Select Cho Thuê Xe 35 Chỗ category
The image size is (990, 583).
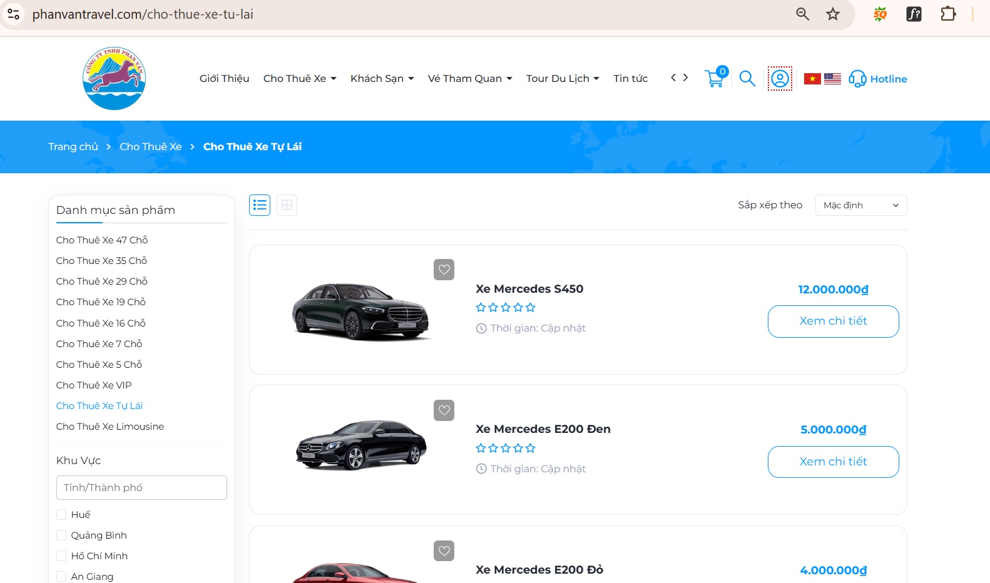pyautogui.click(x=101, y=260)
